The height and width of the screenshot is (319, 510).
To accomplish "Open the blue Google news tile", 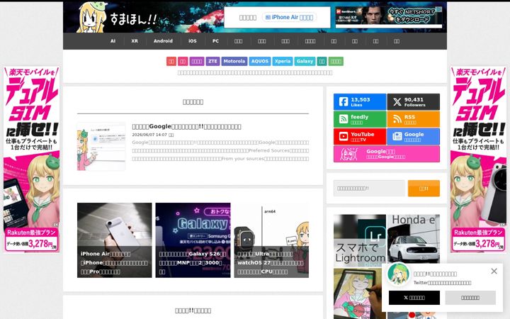I will click(414, 136).
